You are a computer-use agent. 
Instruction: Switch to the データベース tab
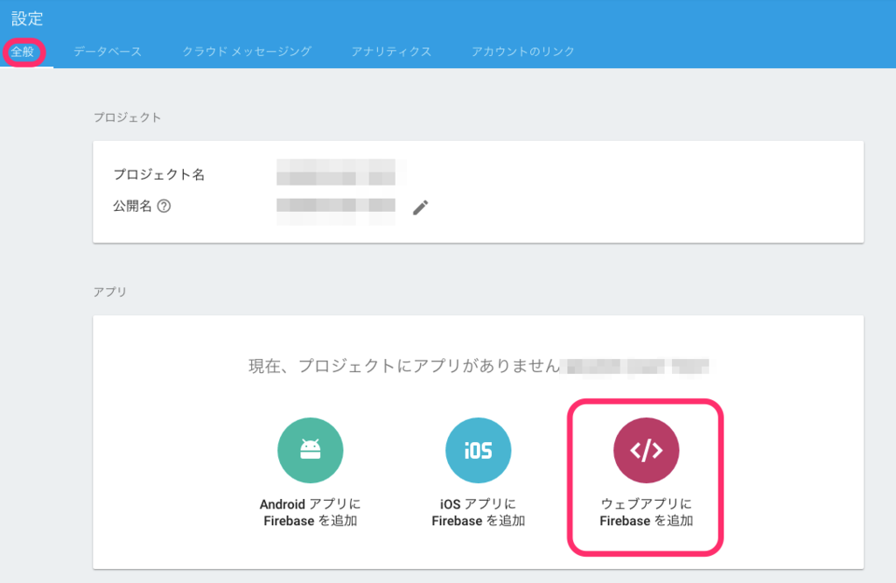click(x=108, y=52)
